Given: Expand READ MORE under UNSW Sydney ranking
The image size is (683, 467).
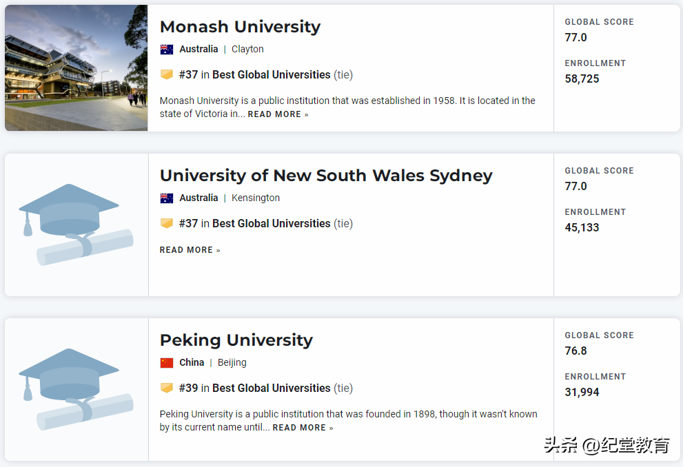Looking at the screenshot, I should tap(190, 250).
